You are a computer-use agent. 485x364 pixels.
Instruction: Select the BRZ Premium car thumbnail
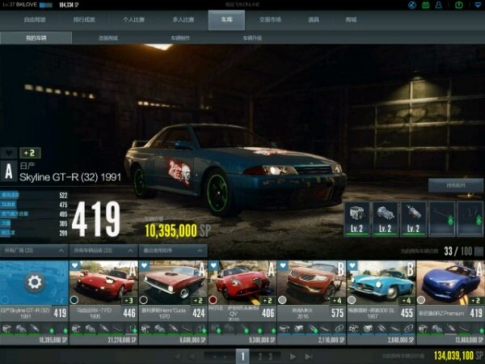point(451,283)
